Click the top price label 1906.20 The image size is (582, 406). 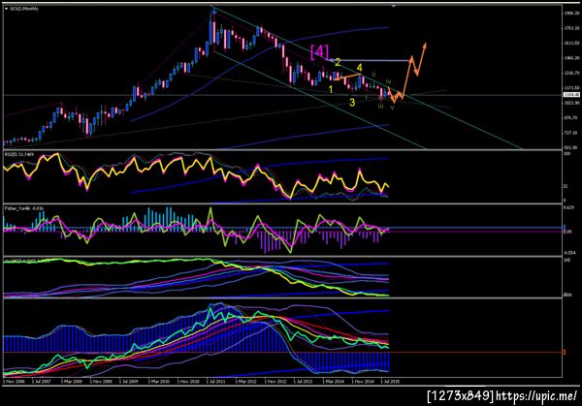[571, 13]
